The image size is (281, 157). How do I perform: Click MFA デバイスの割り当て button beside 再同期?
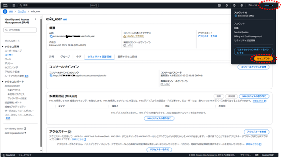click(x=254, y=96)
